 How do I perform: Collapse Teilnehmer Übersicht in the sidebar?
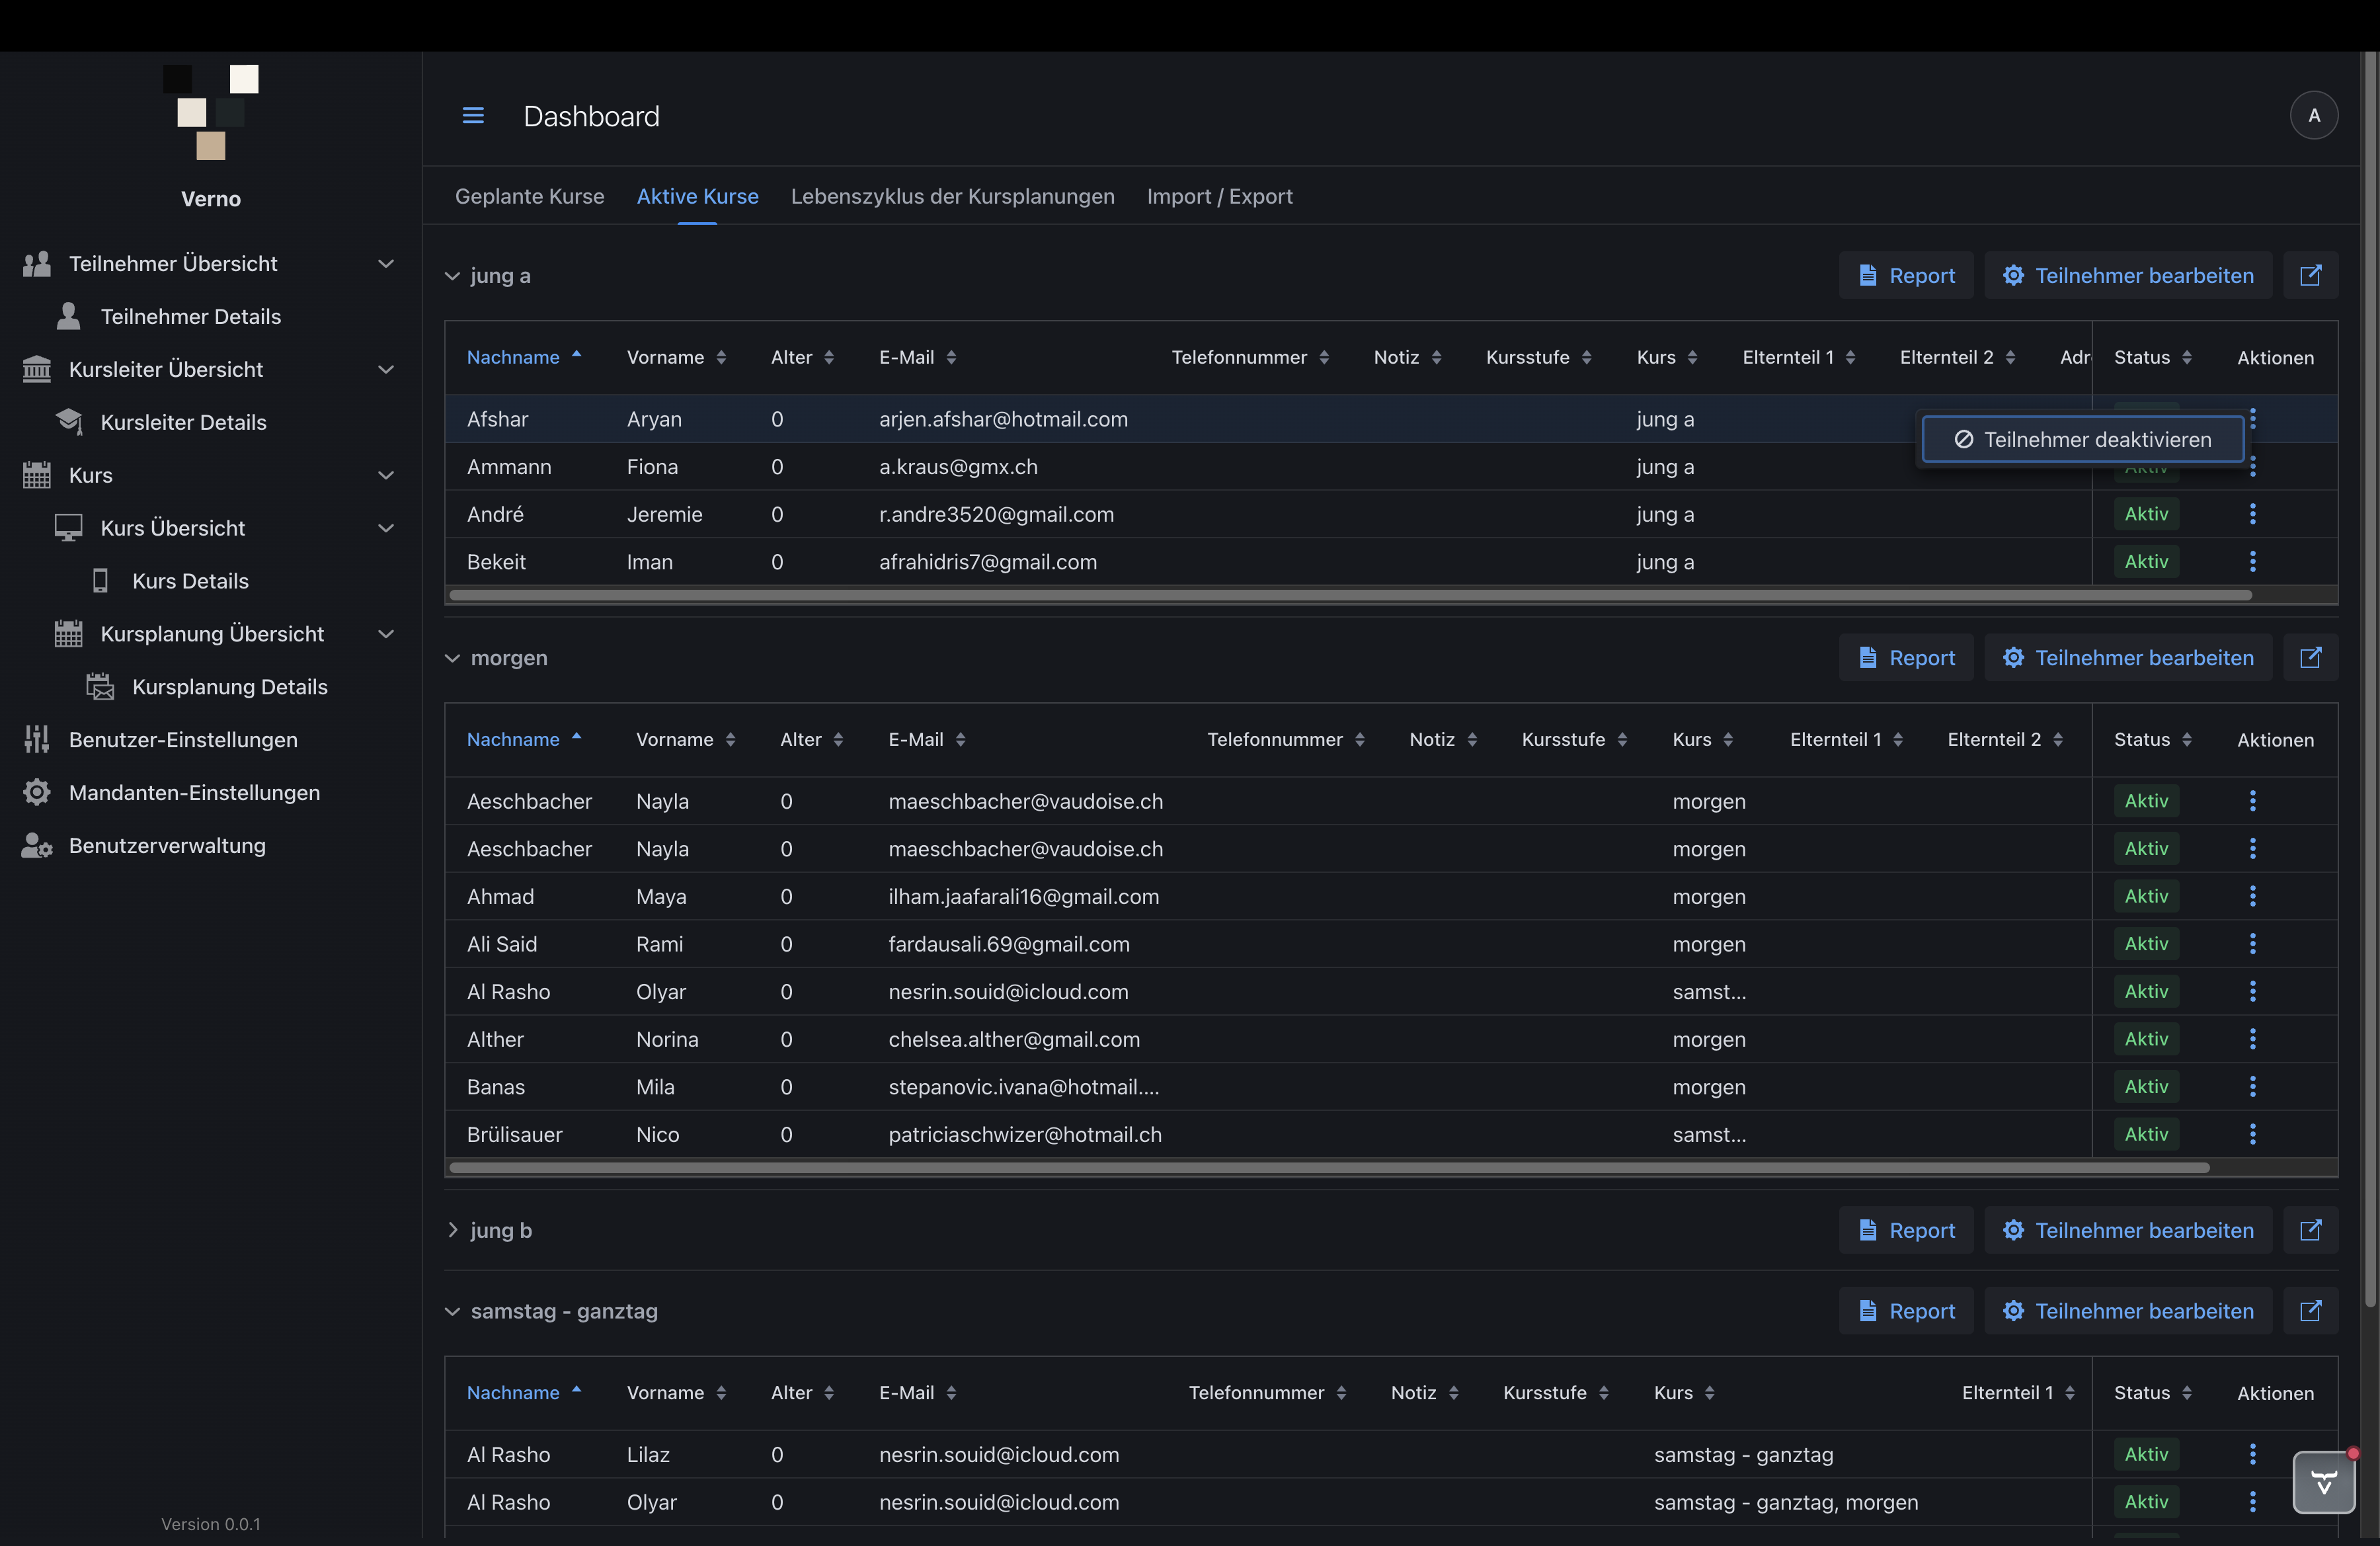pyautogui.click(x=386, y=264)
